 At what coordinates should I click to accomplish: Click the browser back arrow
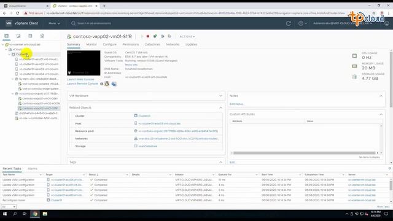coord(4,13)
